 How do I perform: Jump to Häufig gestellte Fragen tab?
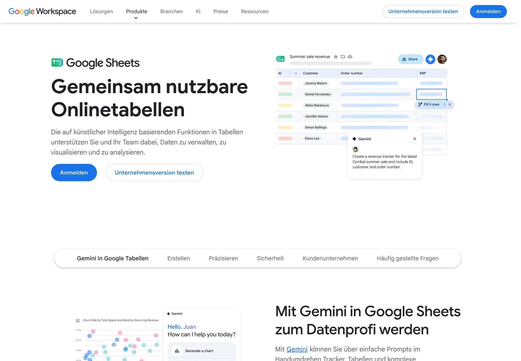408,258
